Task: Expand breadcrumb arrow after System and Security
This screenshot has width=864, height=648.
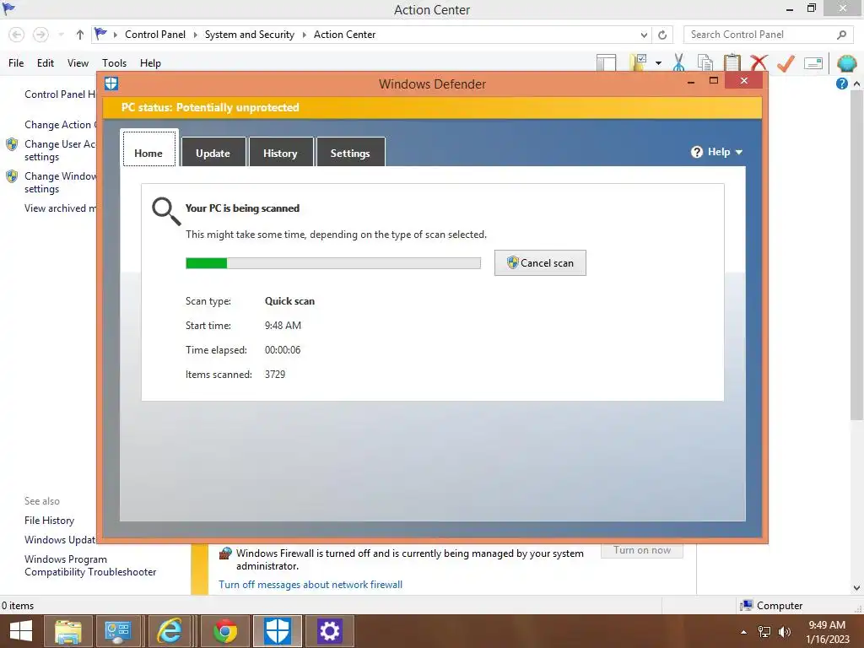Action: (x=304, y=35)
